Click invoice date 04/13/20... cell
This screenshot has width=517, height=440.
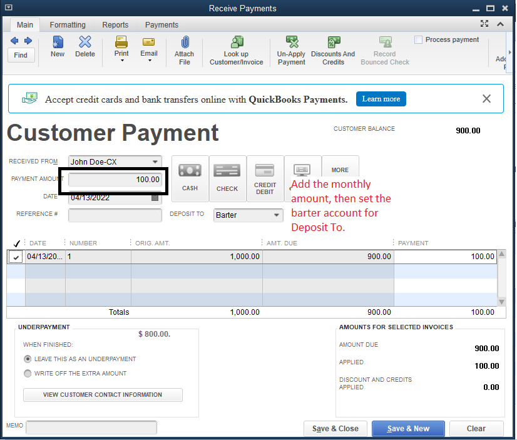pos(45,257)
